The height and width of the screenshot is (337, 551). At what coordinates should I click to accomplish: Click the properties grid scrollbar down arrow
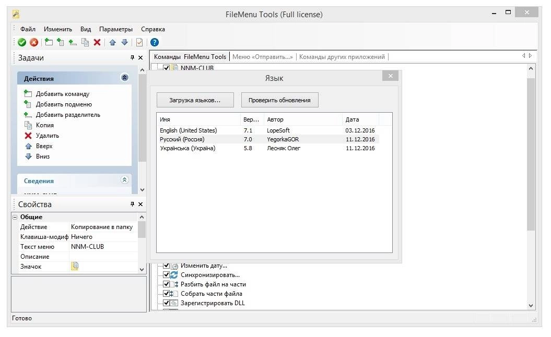[x=142, y=270]
